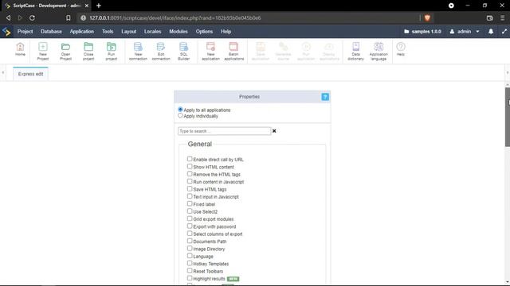Open Application language settings

point(379,51)
